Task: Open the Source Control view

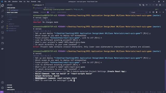Action: (2, 16)
